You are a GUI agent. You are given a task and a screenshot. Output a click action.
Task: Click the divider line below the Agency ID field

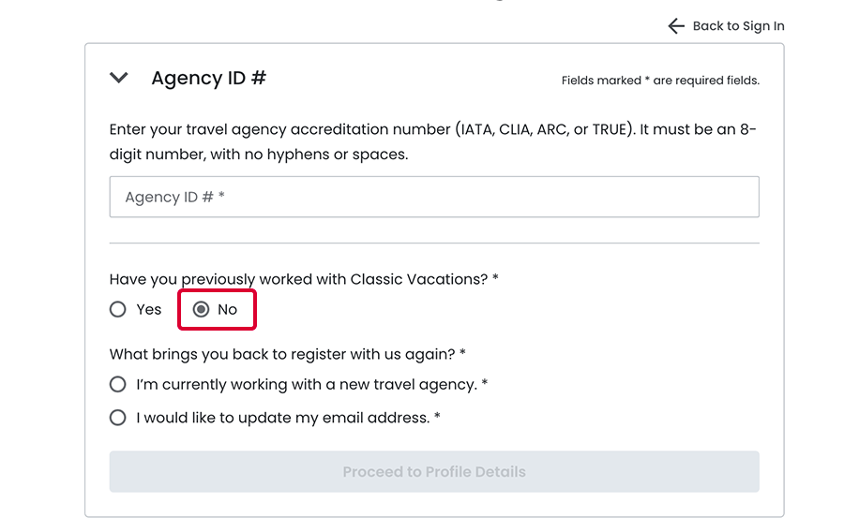click(x=433, y=243)
